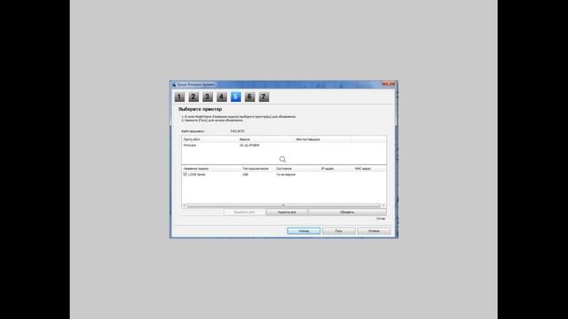
Task: Toggle the L3250 Series printer checkbox
Action: pyautogui.click(x=185, y=175)
